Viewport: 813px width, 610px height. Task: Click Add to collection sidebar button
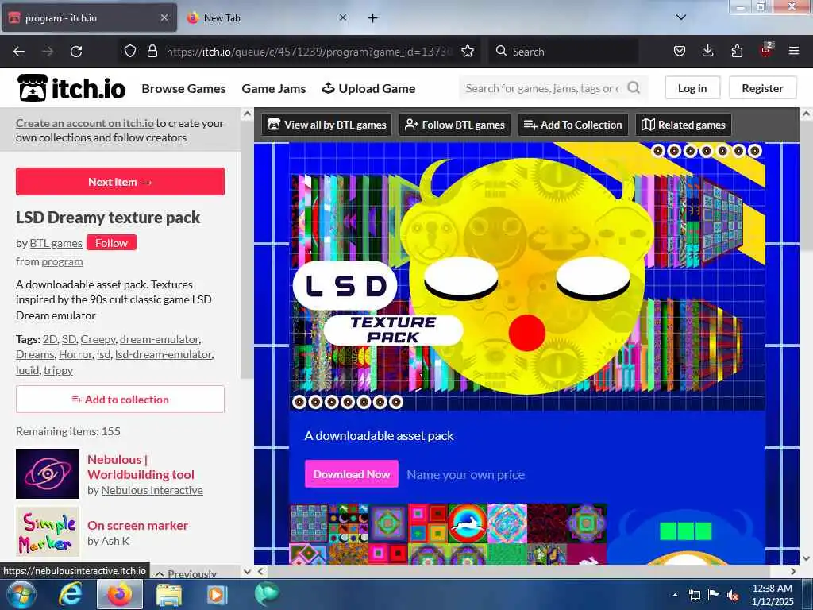[121, 400]
